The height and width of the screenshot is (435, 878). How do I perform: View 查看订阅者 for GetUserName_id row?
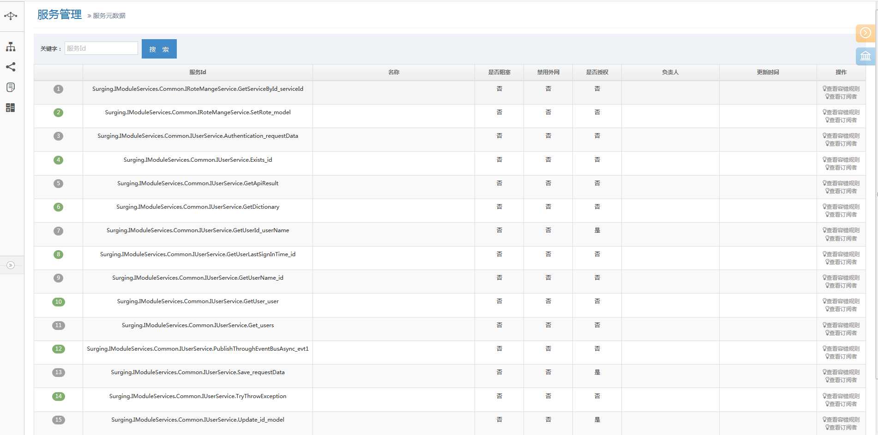click(x=841, y=286)
